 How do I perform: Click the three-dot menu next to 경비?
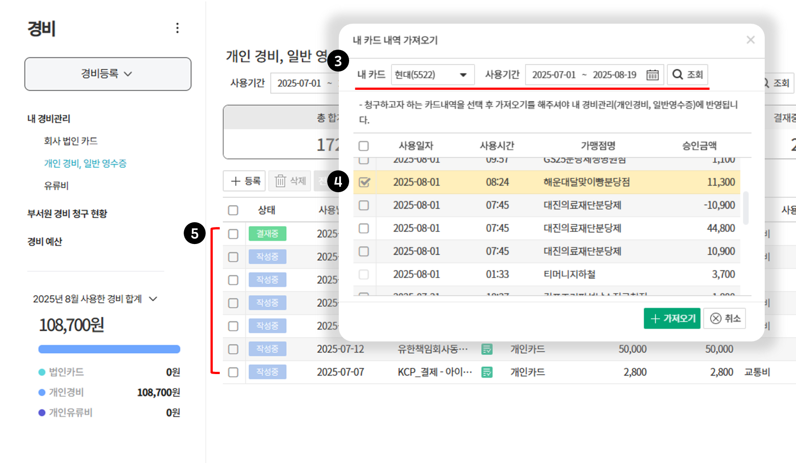[177, 28]
